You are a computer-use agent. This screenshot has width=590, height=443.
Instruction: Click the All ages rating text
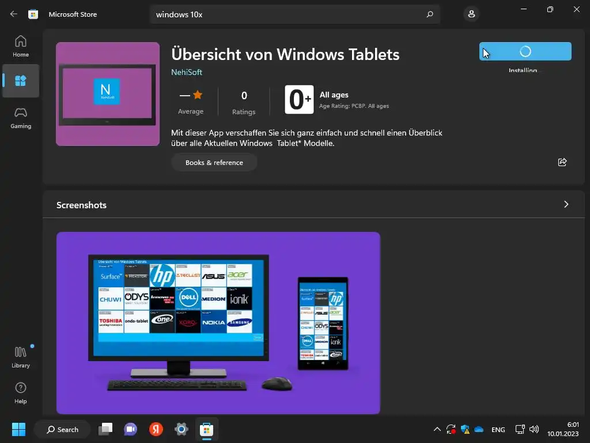(x=334, y=95)
